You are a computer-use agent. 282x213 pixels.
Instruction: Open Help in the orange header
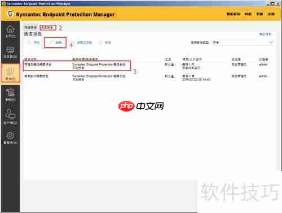259,14
